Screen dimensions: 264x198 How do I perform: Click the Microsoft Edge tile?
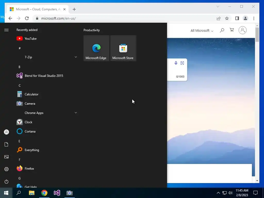[96, 48]
